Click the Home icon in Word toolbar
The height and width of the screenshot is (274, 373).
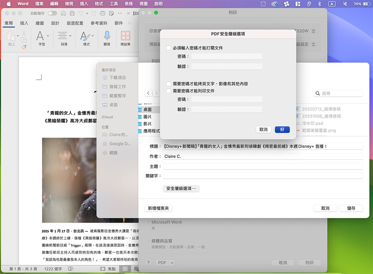click(x=63, y=13)
